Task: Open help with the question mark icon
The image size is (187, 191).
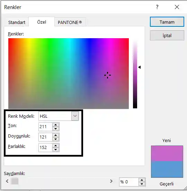Action: point(157,7)
